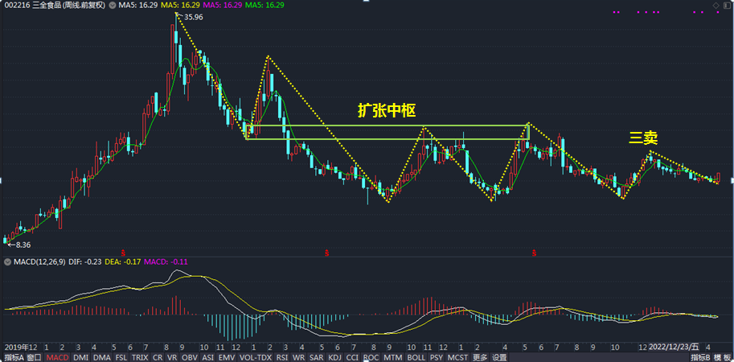Viewport: 734px width, 362px height.
Task: Toggle the side panel layout icon
Action: tap(727, 6)
